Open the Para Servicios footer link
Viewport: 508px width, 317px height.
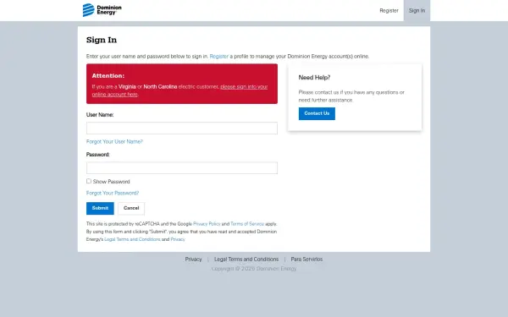[306, 260]
